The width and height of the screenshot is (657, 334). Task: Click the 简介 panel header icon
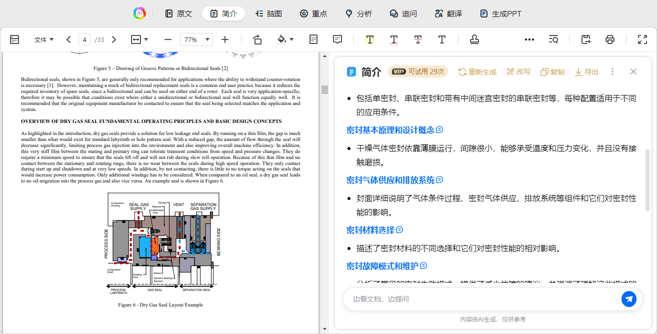[x=351, y=71]
